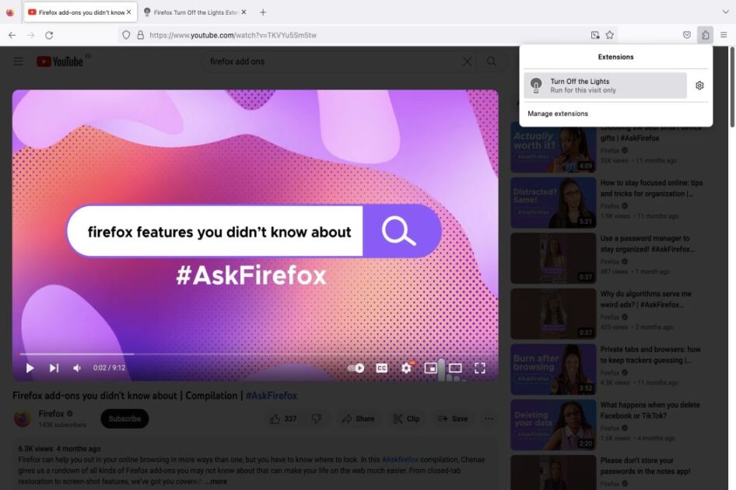Image resolution: width=736 pixels, height=490 pixels.
Task: Enable fullscreen with the player's fullscreen toggle
Action: point(482,368)
